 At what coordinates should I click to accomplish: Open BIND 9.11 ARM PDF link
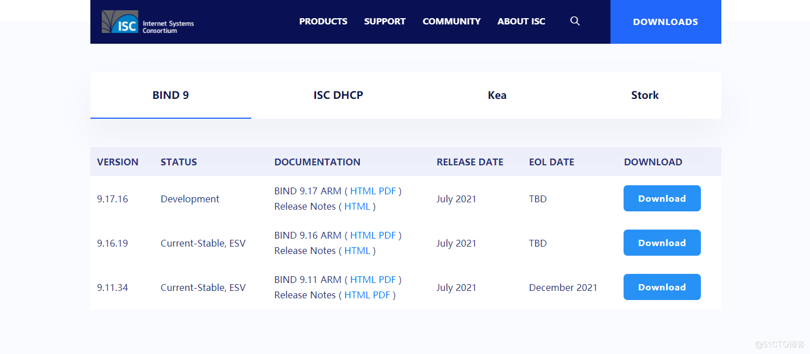pos(387,280)
